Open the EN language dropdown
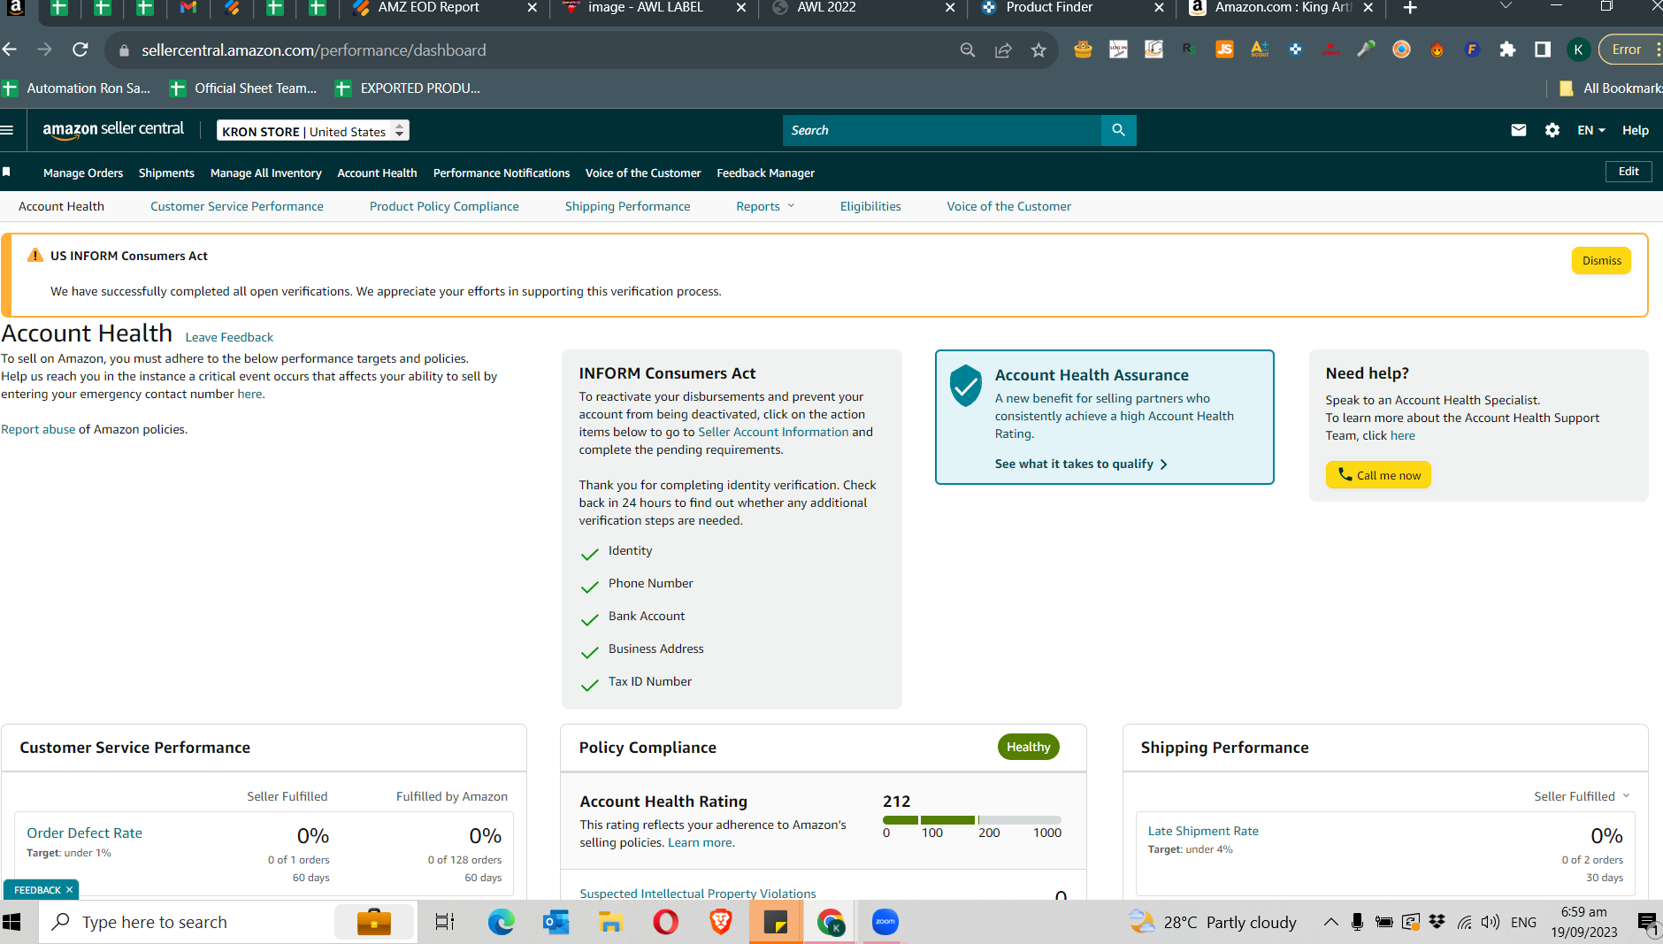Image resolution: width=1663 pixels, height=944 pixels. (1591, 130)
